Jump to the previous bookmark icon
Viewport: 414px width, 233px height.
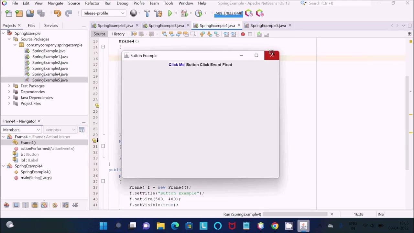(202, 34)
